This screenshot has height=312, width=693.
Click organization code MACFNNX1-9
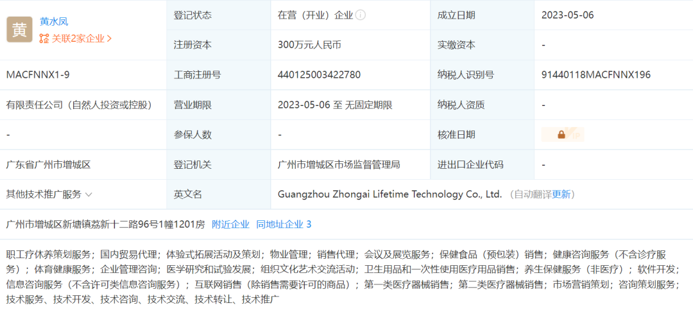point(38,75)
